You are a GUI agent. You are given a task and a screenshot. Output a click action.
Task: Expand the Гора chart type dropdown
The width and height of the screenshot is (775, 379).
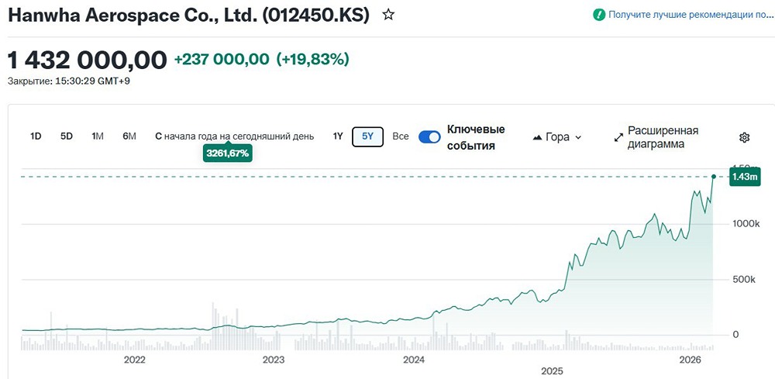[x=558, y=137]
